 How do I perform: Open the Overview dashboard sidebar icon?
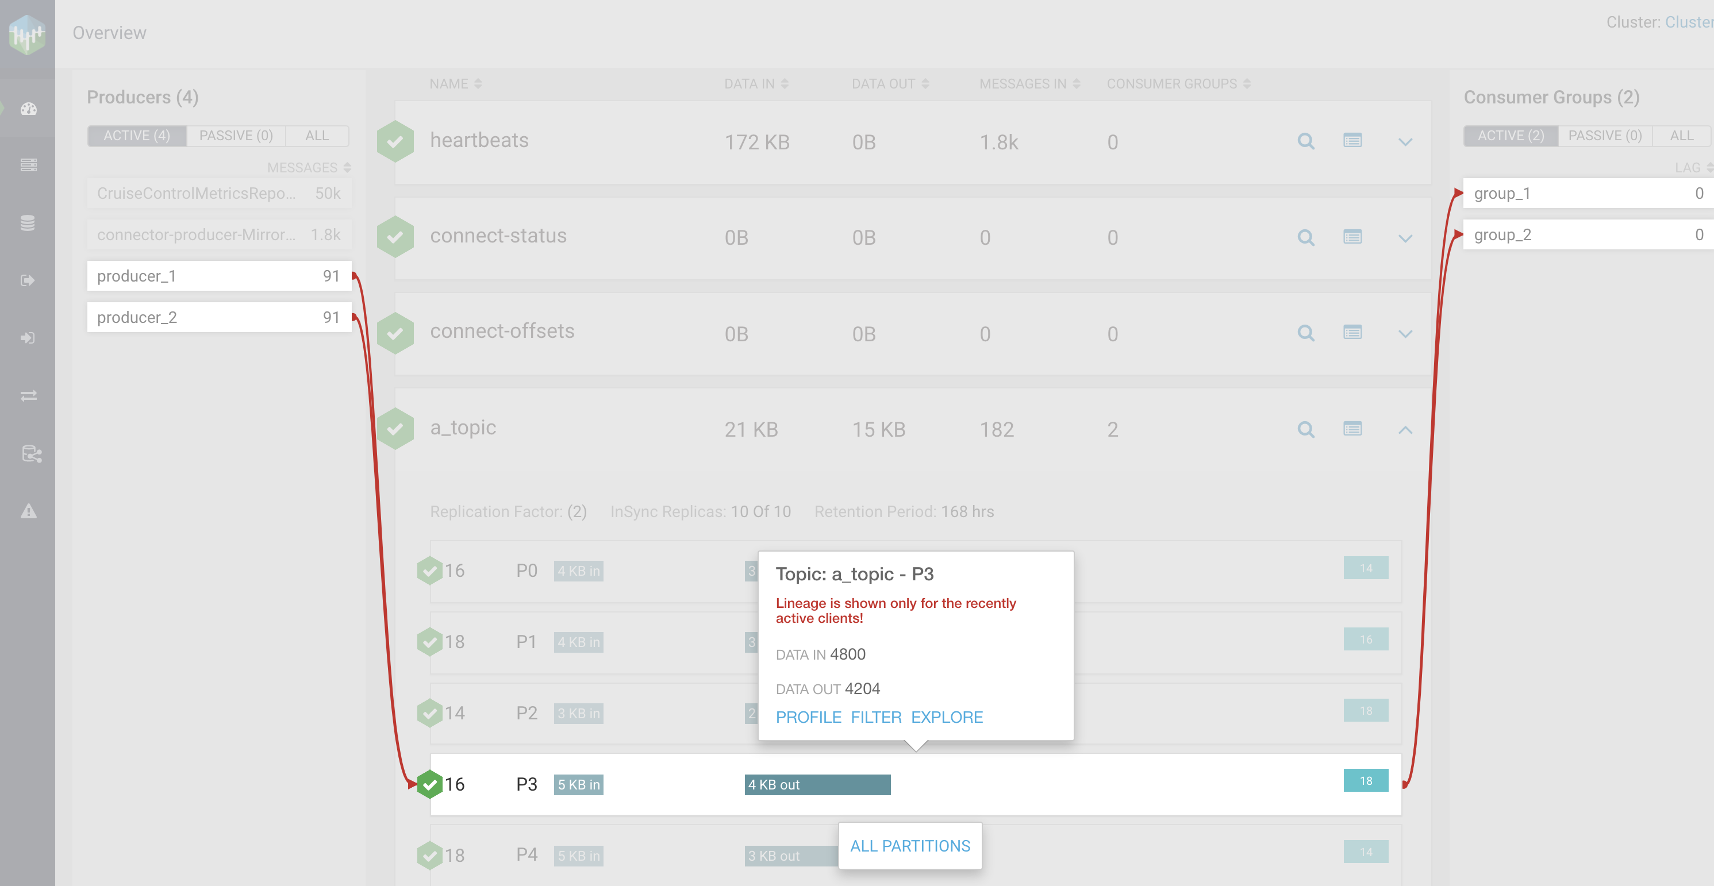click(28, 109)
